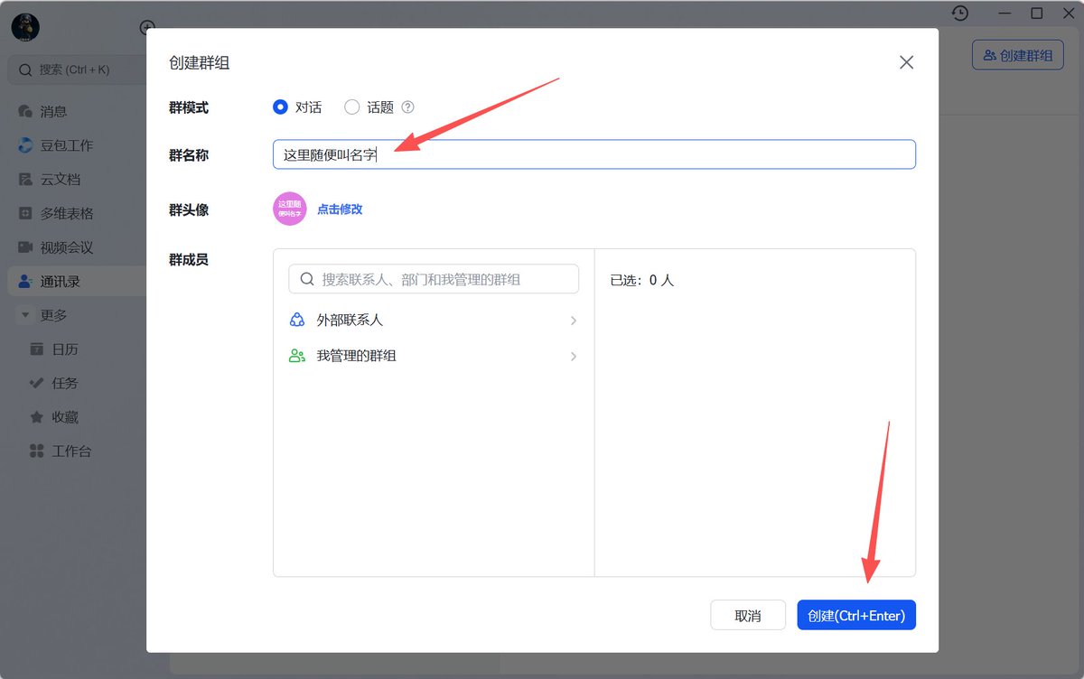This screenshot has width=1084, height=679.
Task: Click the 点击修改 avatar link
Action: point(340,209)
